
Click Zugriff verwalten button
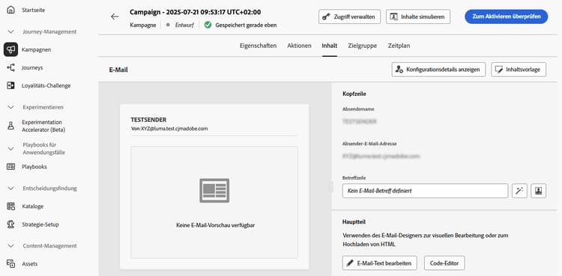(349, 16)
